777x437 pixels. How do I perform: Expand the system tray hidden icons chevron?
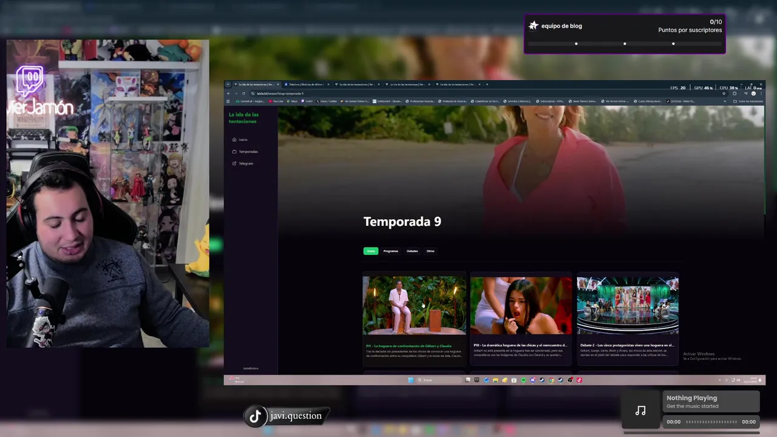coord(719,380)
